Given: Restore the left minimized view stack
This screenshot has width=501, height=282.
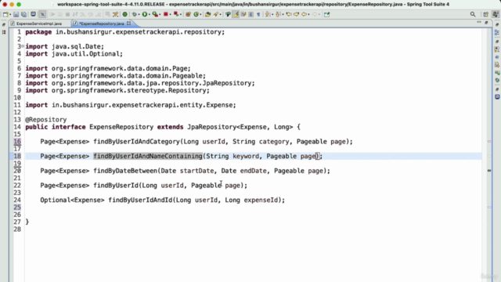Looking at the screenshot, I should 3,24.
